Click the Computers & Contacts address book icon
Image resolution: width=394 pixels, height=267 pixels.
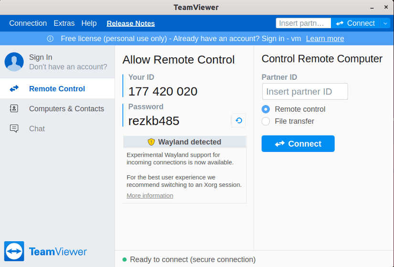pos(14,108)
